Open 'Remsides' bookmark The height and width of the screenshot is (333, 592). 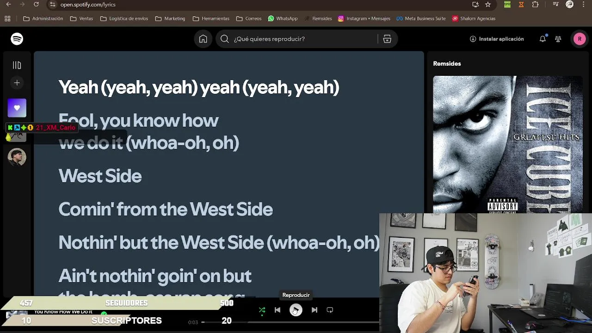(x=318, y=18)
